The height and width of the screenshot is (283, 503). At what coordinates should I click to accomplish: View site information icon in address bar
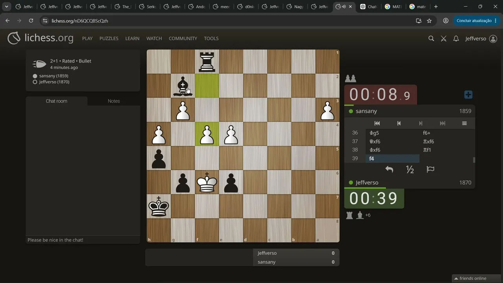(x=45, y=21)
